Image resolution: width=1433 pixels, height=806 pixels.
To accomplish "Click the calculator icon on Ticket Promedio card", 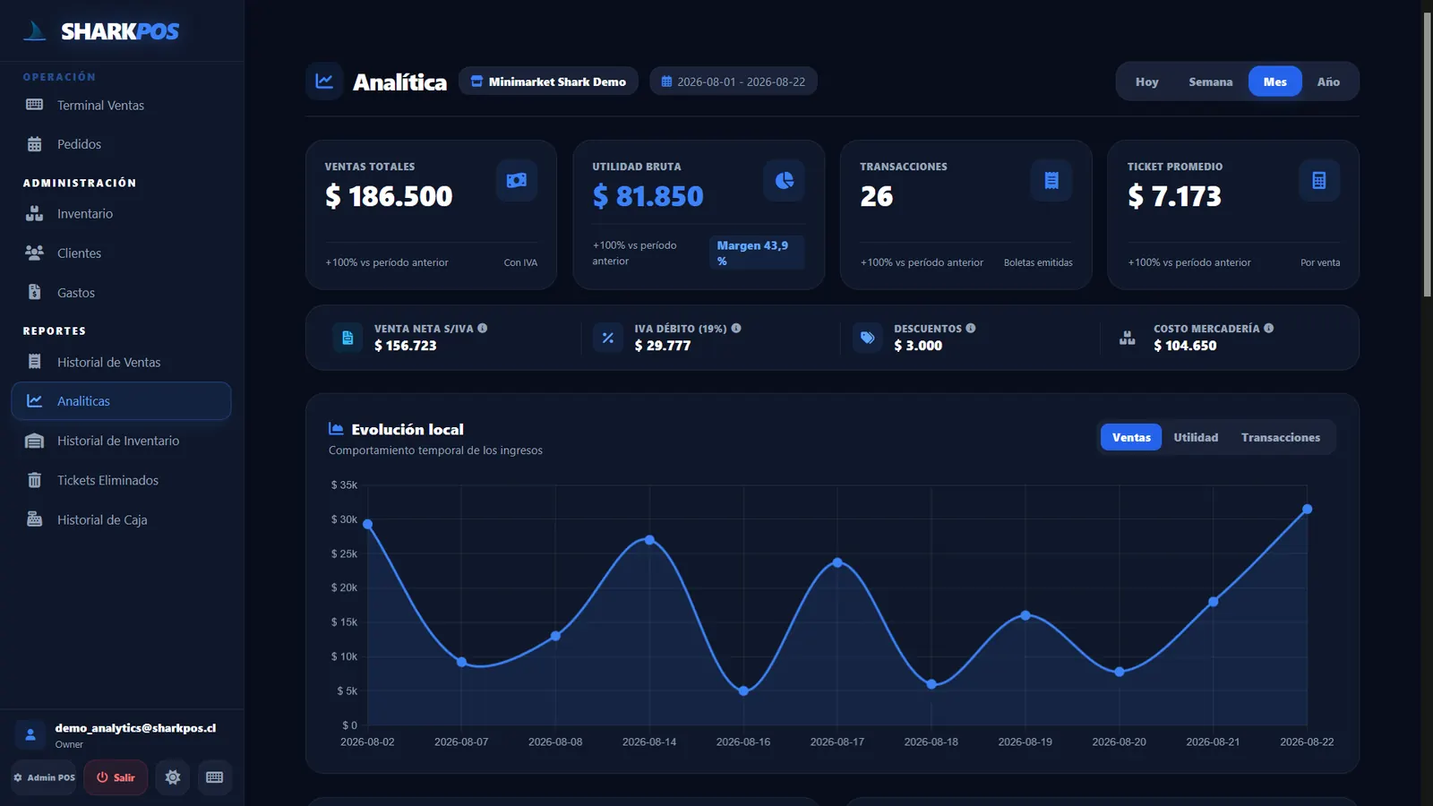I will (x=1319, y=180).
